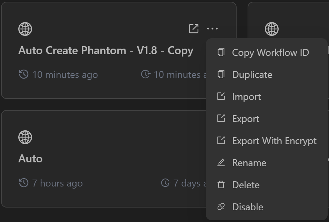The height and width of the screenshot is (222, 329).
Task: Select Duplicate from the context menu
Action: pyautogui.click(x=252, y=74)
